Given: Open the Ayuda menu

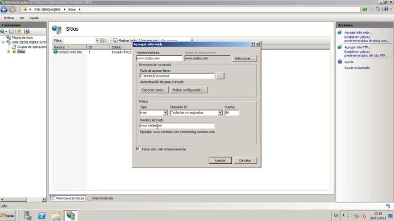Looking at the screenshot, I should click(34, 18).
